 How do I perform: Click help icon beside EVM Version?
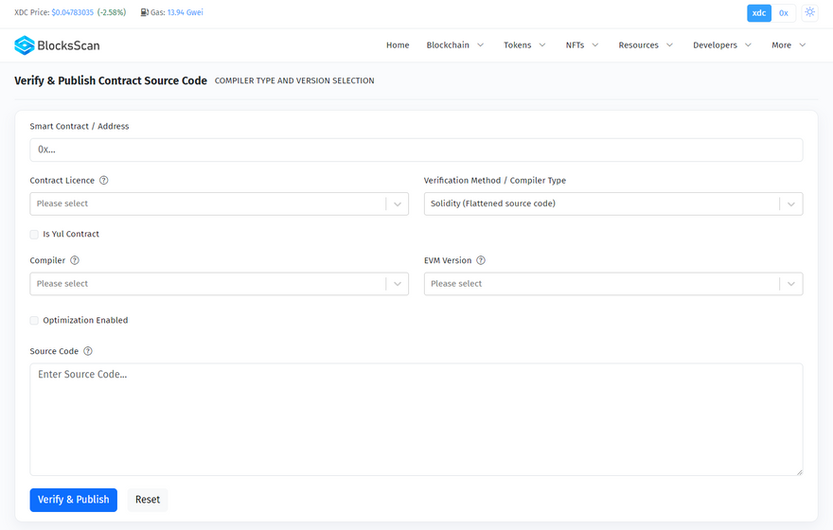(481, 260)
